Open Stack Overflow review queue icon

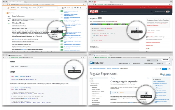point(78,8)
